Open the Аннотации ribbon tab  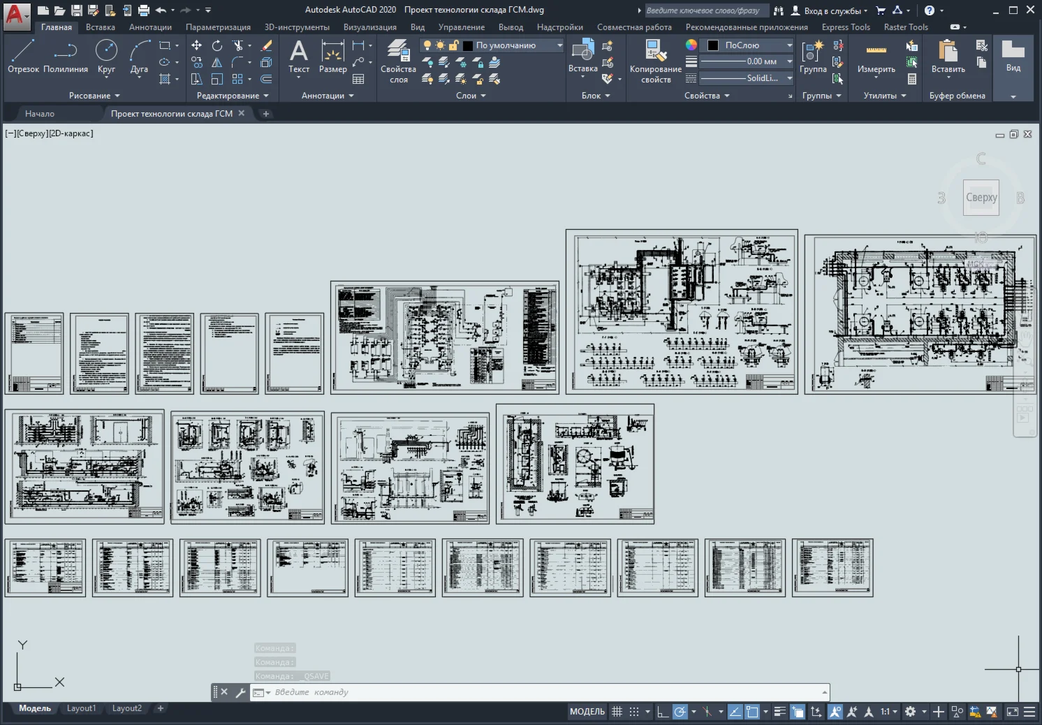click(x=150, y=27)
